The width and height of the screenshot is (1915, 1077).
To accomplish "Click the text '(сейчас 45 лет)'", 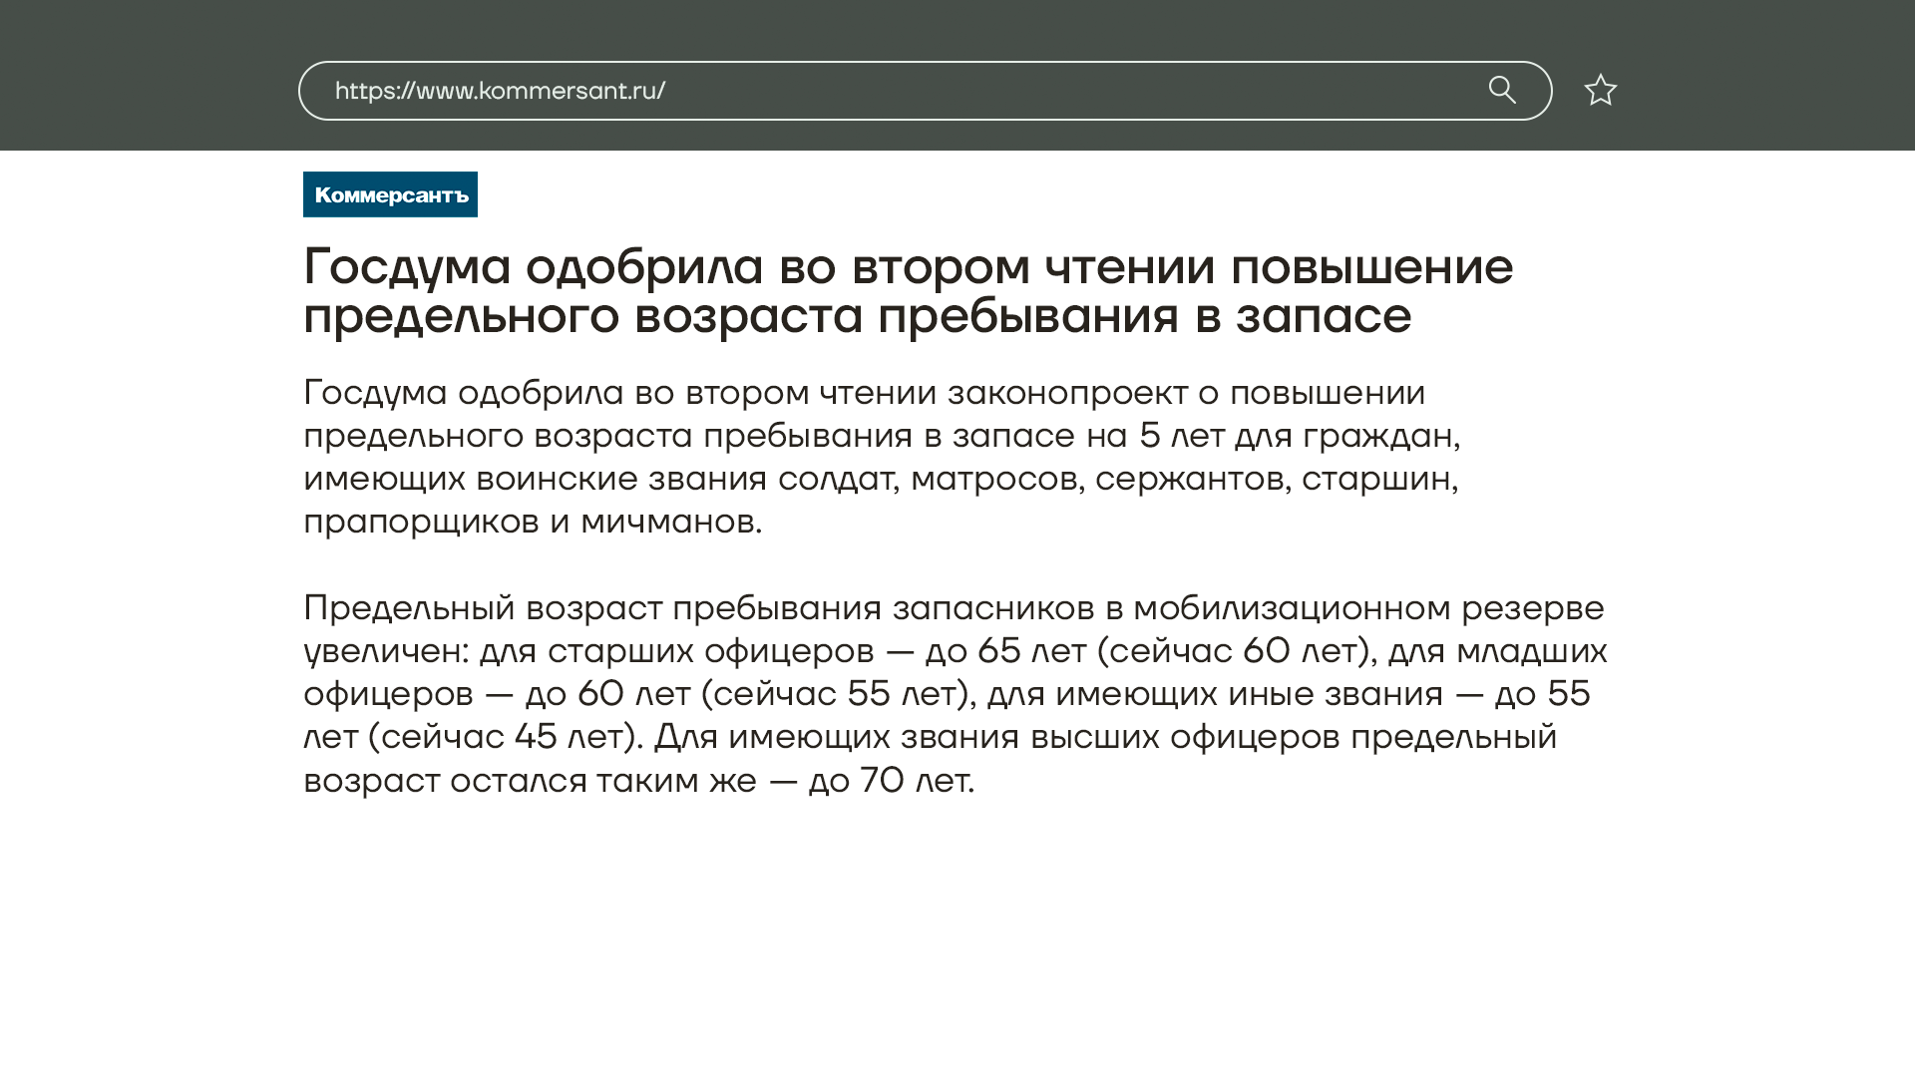I will [x=506, y=737].
